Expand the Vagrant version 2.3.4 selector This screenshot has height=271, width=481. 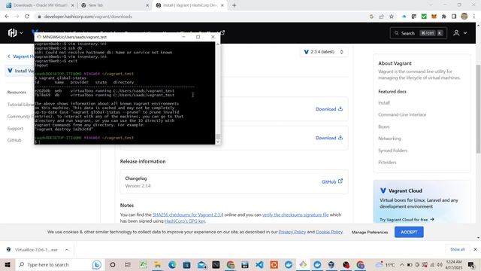click(323, 52)
